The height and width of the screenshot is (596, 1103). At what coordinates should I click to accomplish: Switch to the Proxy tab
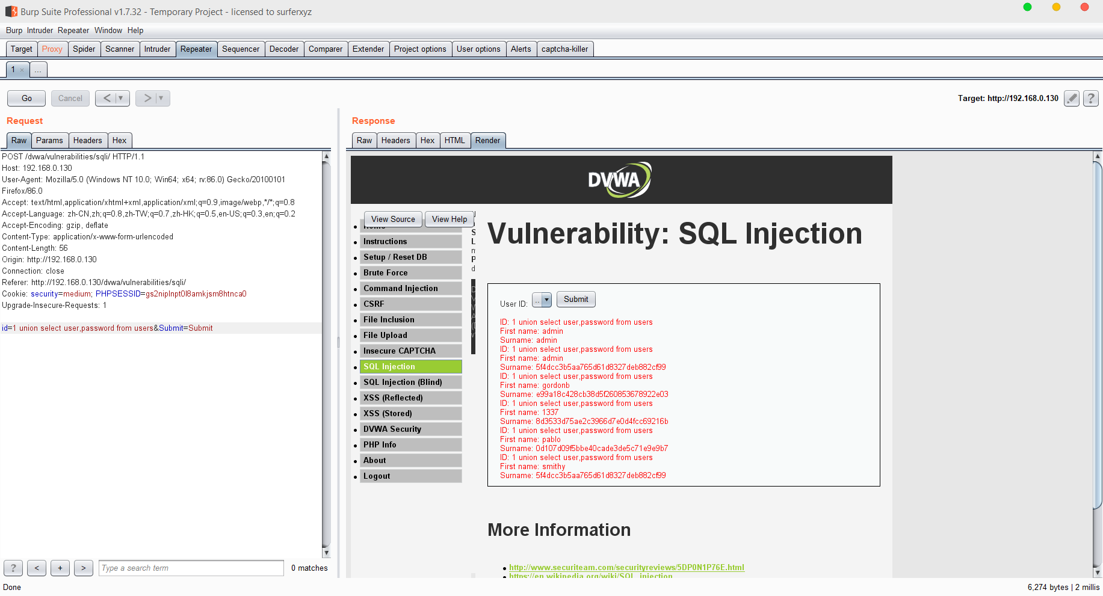point(52,49)
